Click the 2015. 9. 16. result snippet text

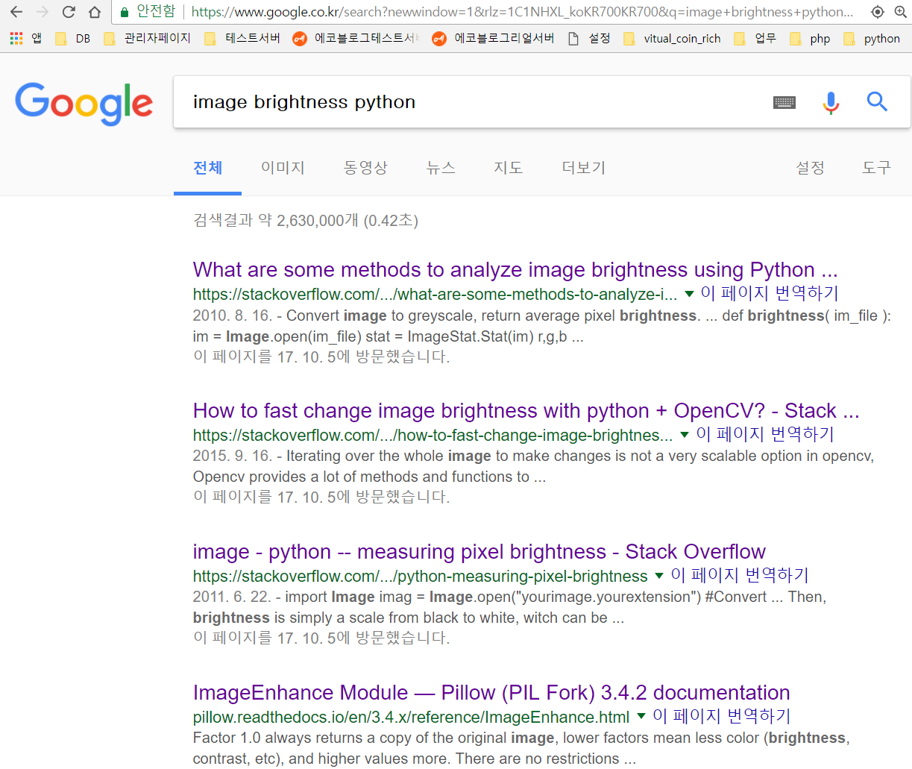click(x=533, y=466)
